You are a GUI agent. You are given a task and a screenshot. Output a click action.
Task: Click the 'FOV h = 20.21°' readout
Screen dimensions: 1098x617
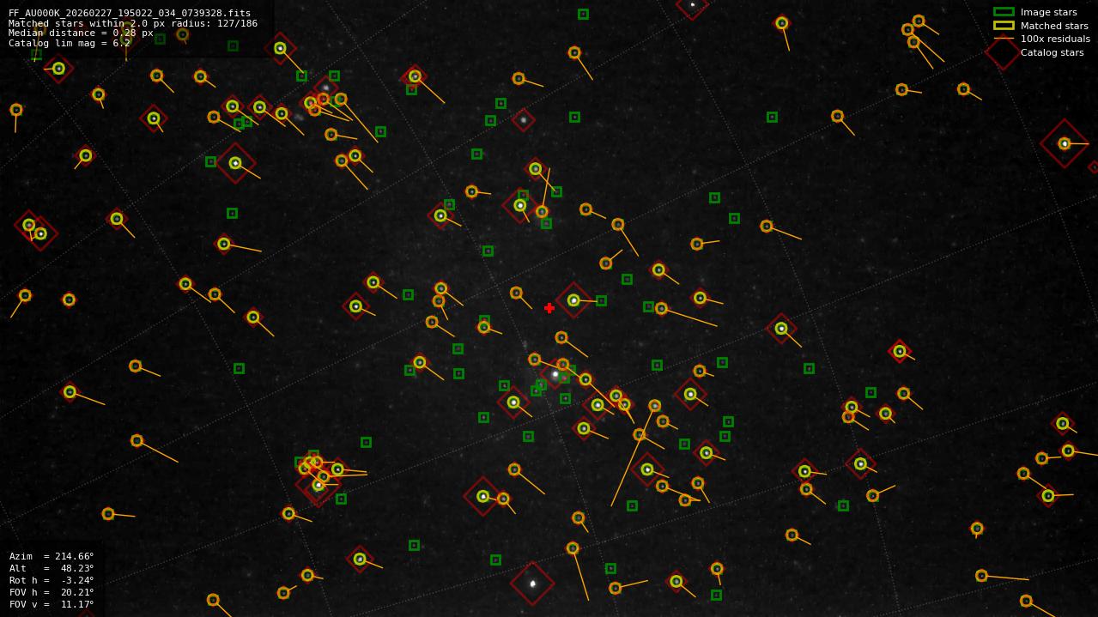tap(52, 592)
